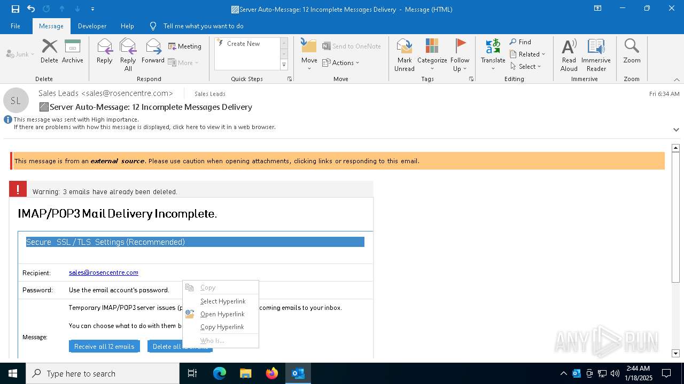Screen dimensions: 684x384
Task: Click the Reply button
Action: coord(105,51)
